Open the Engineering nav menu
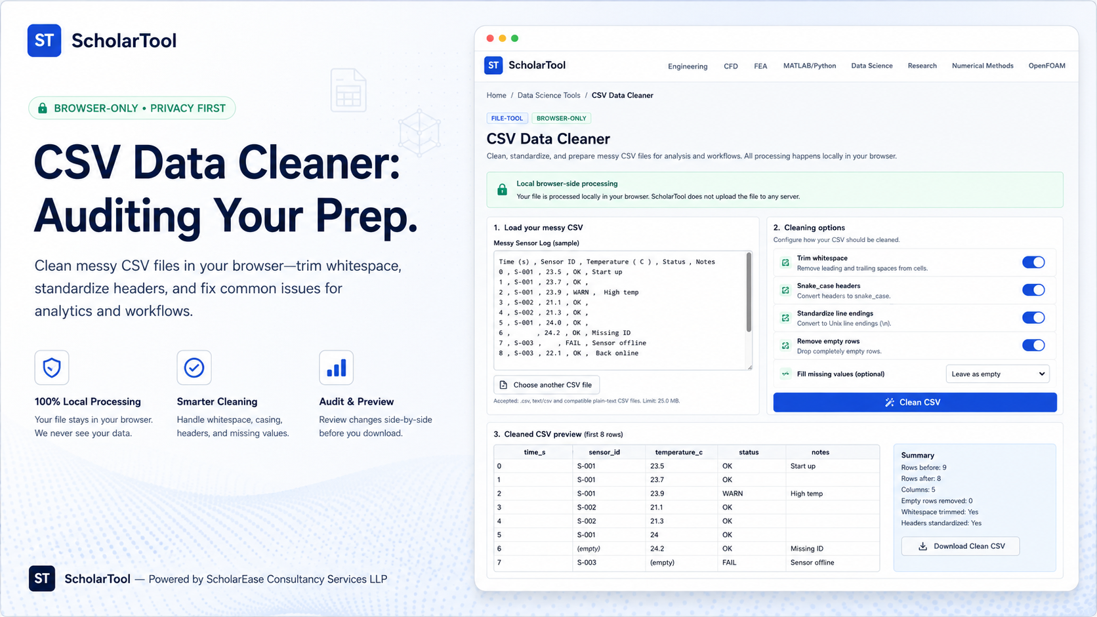1097x617 pixels. tap(688, 66)
